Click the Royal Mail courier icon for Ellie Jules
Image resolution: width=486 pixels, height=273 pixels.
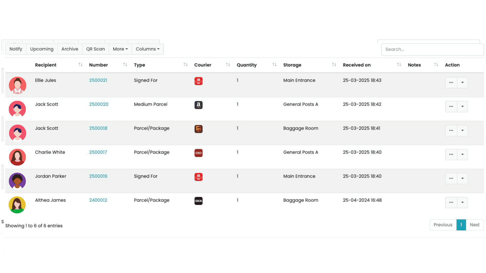[198, 81]
